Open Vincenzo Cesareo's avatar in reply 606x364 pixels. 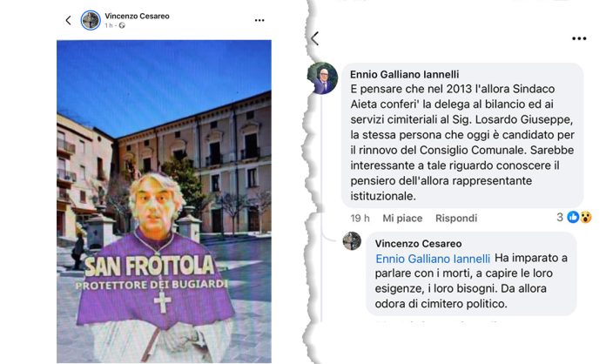pos(352,241)
